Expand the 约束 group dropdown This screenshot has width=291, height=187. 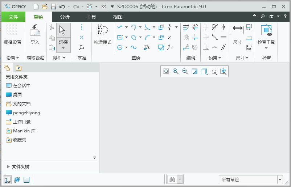pos(215,58)
